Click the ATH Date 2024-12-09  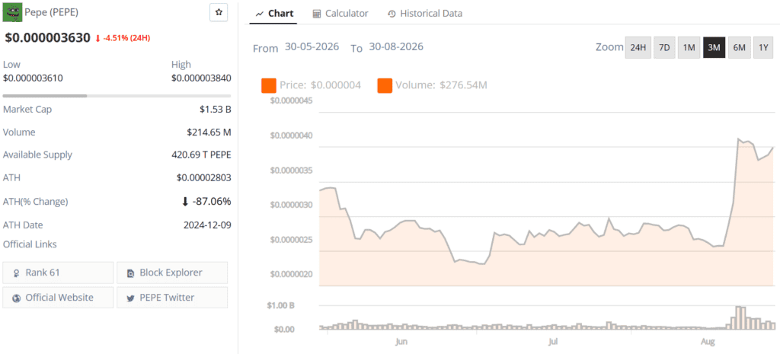[x=207, y=225]
